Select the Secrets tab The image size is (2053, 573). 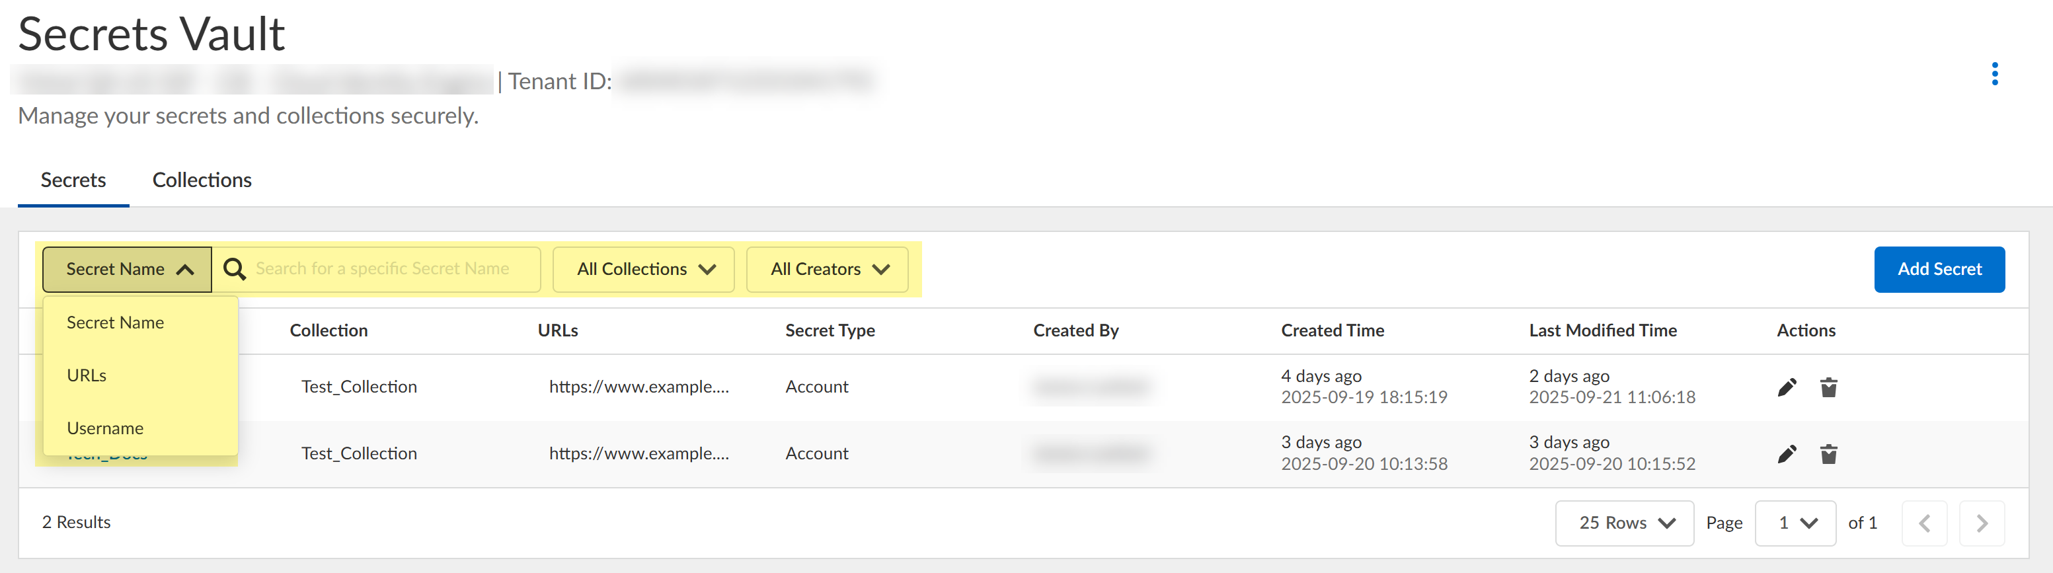coord(73,180)
